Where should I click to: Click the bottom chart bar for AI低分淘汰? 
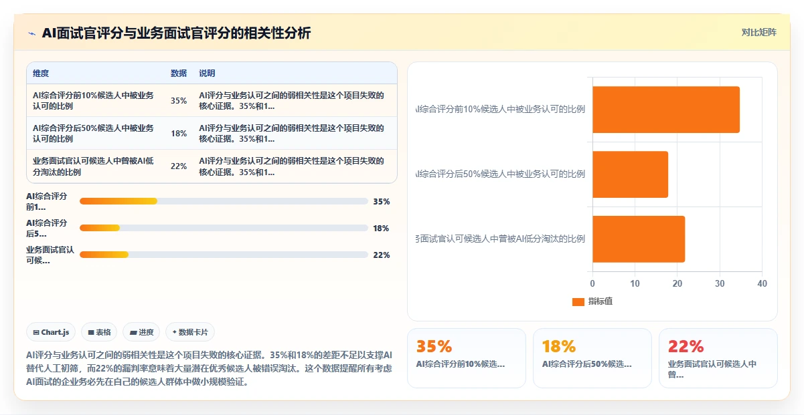(639, 239)
